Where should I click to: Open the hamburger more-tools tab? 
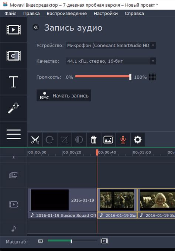point(13,134)
